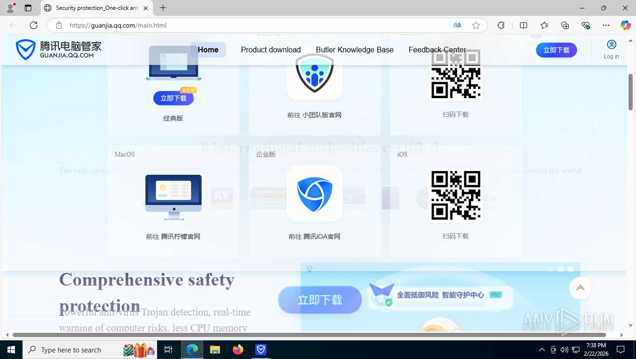Click the site info lock icon
Screen dimensions: 636x359
(58, 25)
